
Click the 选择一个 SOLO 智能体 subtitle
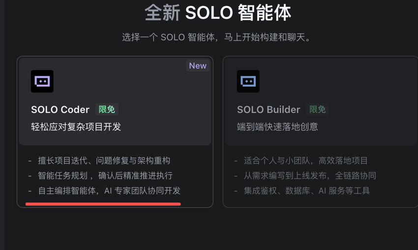click(x=216, y=37)
